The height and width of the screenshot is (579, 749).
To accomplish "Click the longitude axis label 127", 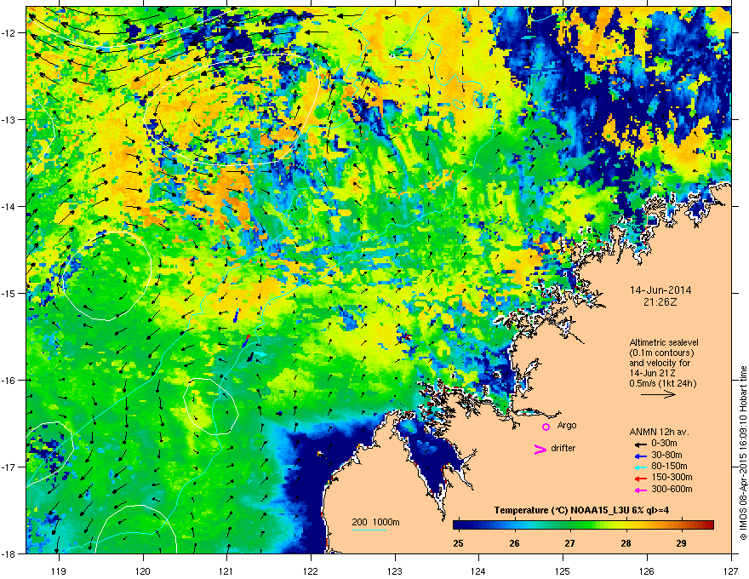I will [x=731, y=570].
